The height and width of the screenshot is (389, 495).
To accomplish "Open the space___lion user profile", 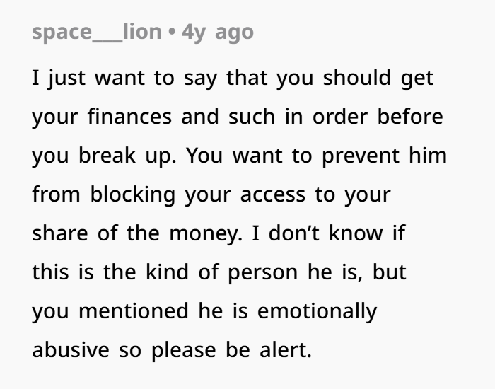I will [96, 32].
